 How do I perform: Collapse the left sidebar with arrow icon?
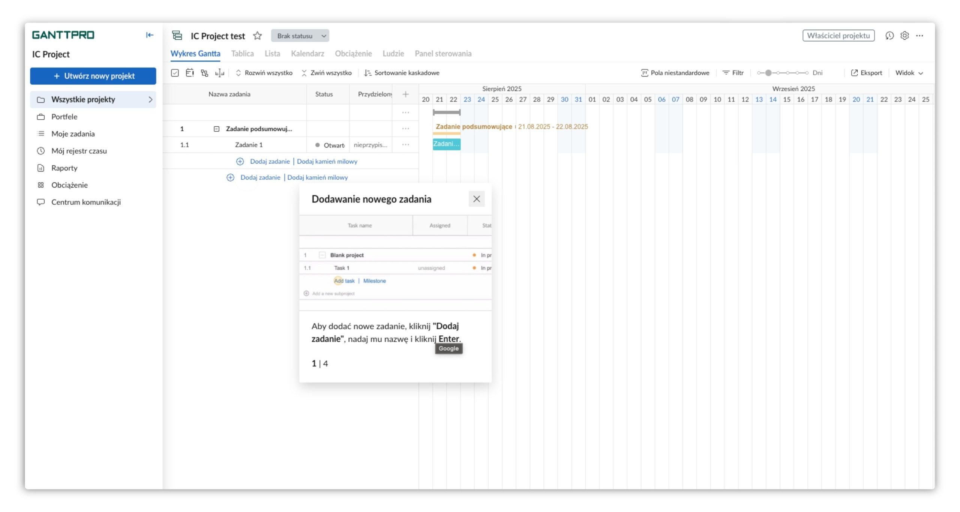tap(150, 35)
